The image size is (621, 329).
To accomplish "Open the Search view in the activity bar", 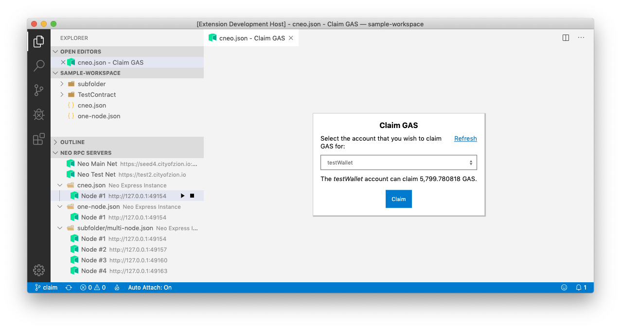I will (39, 66).
